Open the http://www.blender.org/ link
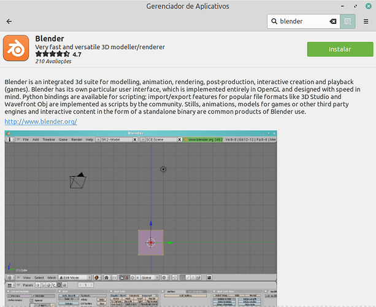 [x=40, y=122]
